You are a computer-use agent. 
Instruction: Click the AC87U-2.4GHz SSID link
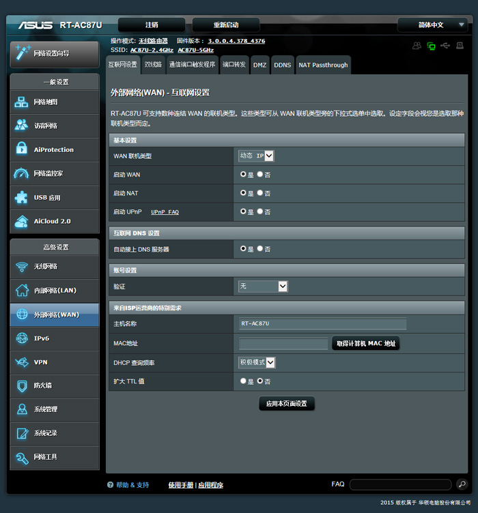tap(152, 50)
